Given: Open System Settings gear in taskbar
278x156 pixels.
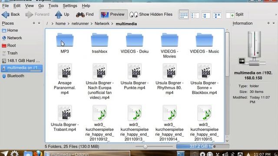Looking at the screenshot, I should click(x=14, y=154).
